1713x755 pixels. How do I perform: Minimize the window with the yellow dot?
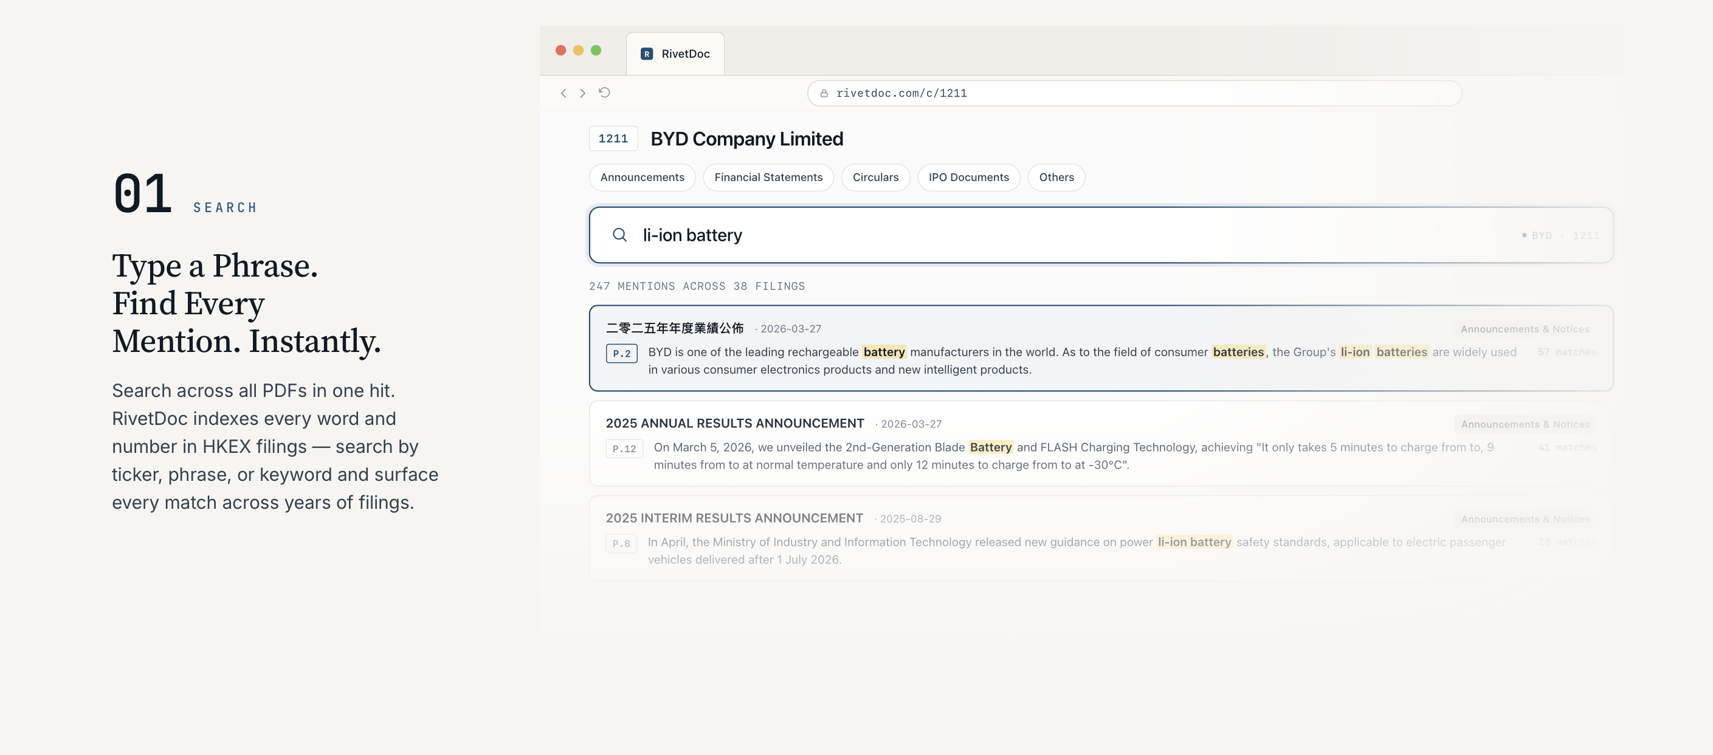578,50
